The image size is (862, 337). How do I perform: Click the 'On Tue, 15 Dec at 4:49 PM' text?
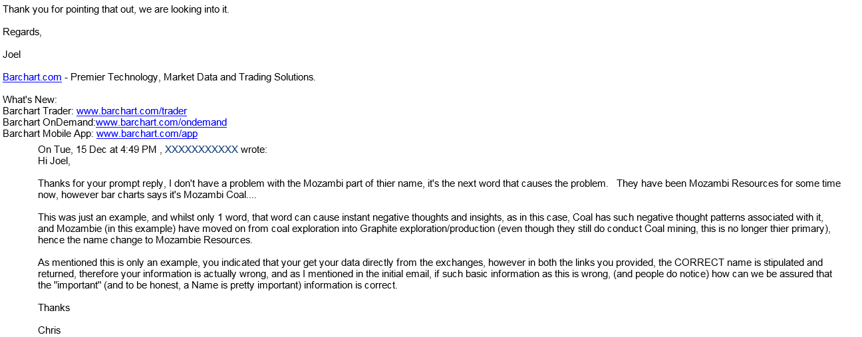(x=97, y=150)
